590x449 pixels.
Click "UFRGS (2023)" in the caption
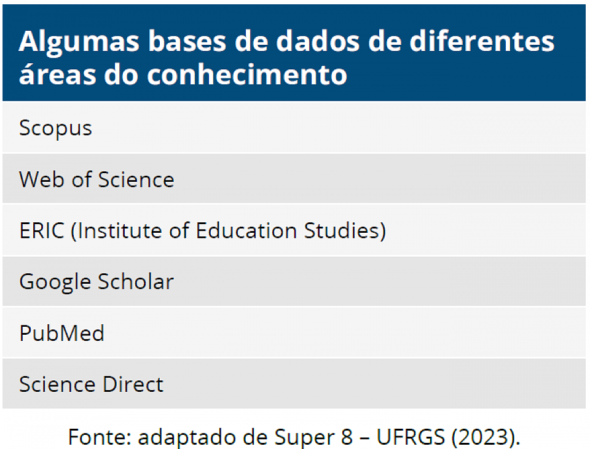pyautogui.click(x=448, y=437)
